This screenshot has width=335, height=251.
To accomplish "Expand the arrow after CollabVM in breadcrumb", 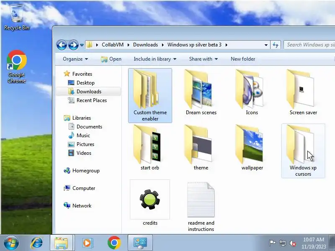I will (x=129, y=45).
